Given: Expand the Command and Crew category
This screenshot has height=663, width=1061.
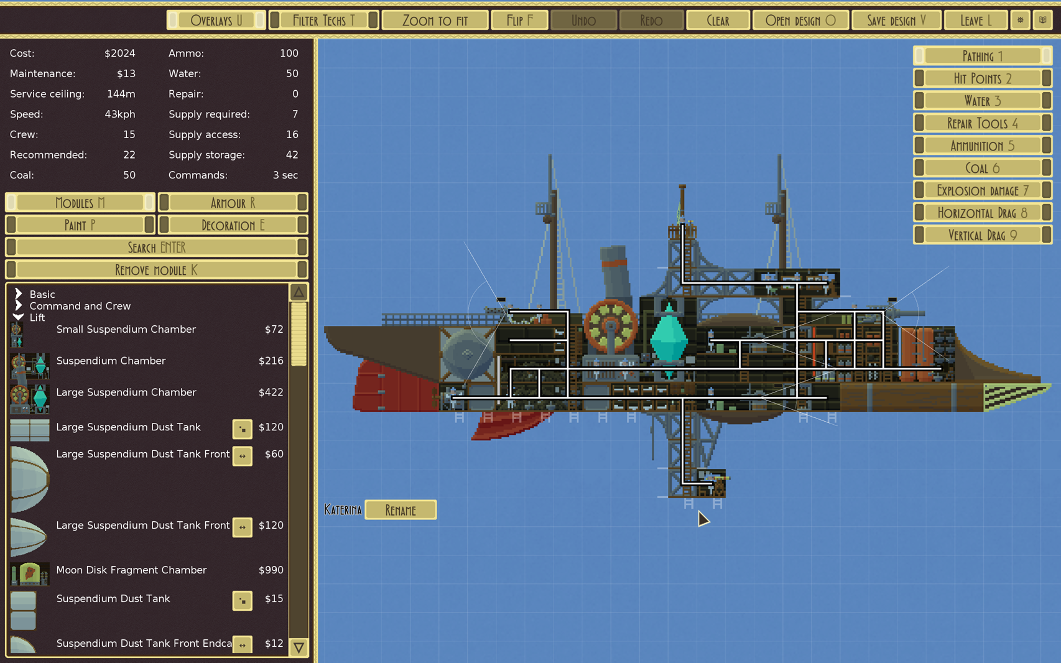Looking at the screenshot, I should [x=18, y=305].
